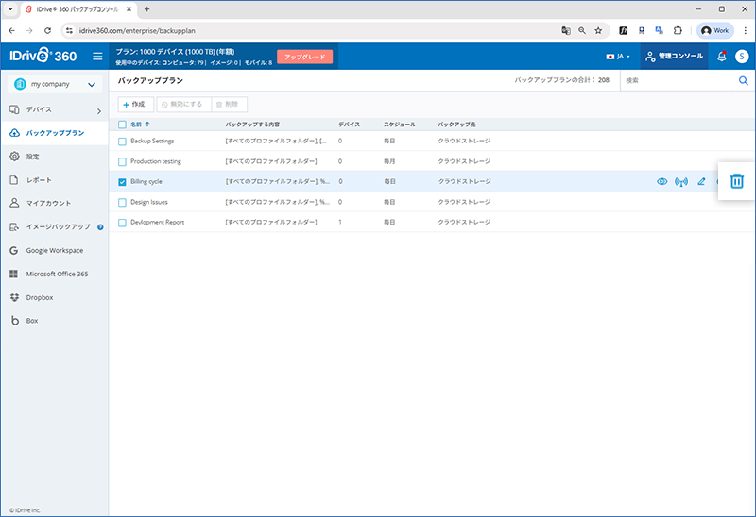Sort by the 名前 column header

point(135,124)
